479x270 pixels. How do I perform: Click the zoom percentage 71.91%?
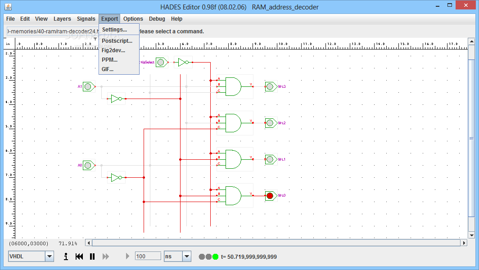click(x=68, y=243)
